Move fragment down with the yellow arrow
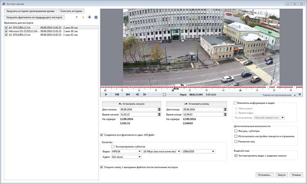Viewport: 307px width, 184px height. [x=83, y=18]
